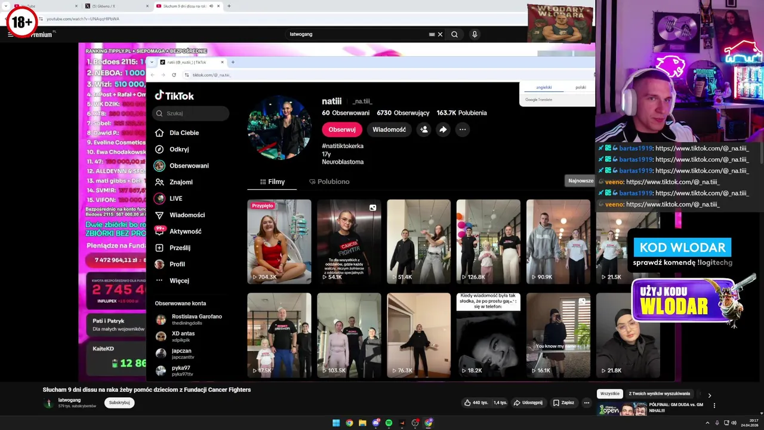The width and height of the screenshot is (764, 430).
Task: Open system volume control in tray
Action: 734,423
